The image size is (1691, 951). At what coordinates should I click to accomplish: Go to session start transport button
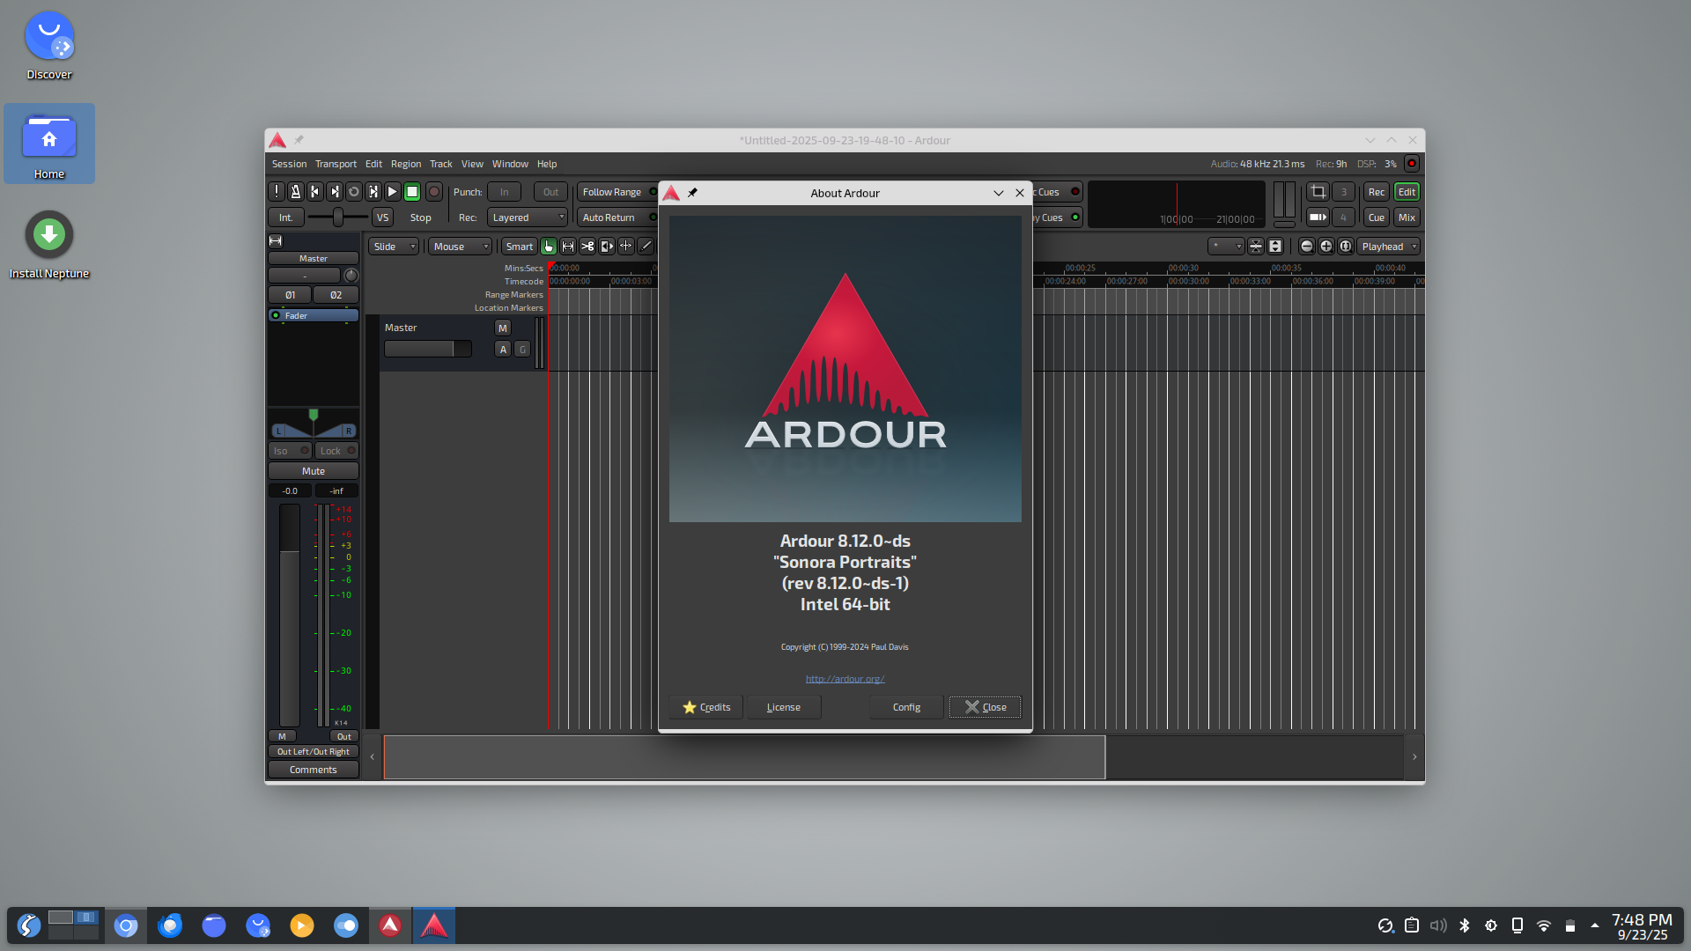[x=315, y=192]
